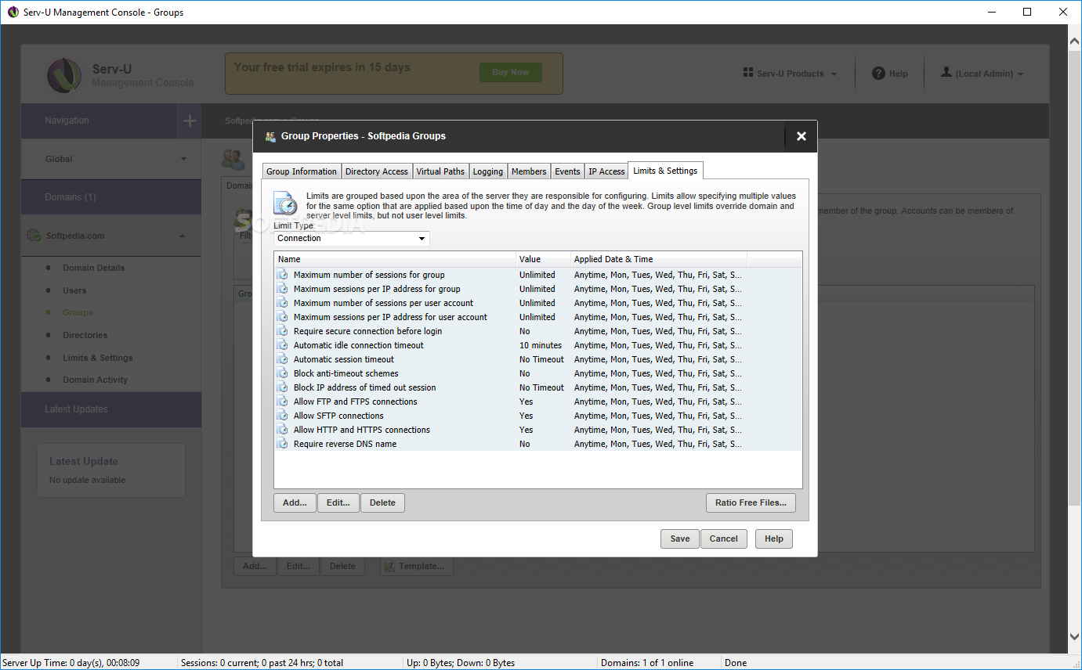
Task: Click the Applied Date & Time column header
Action: (x=658, y=259)
